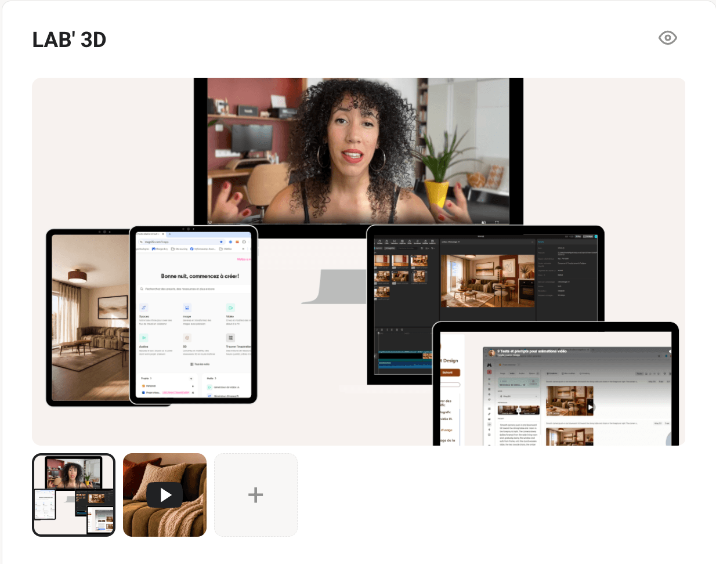Click the Vidéo icon on the tablet
Image resolution: width=716 pixels, height=564 pixels.
pos(230,308)
